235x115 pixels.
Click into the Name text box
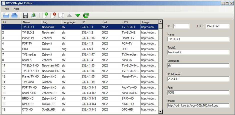(198, 39)
